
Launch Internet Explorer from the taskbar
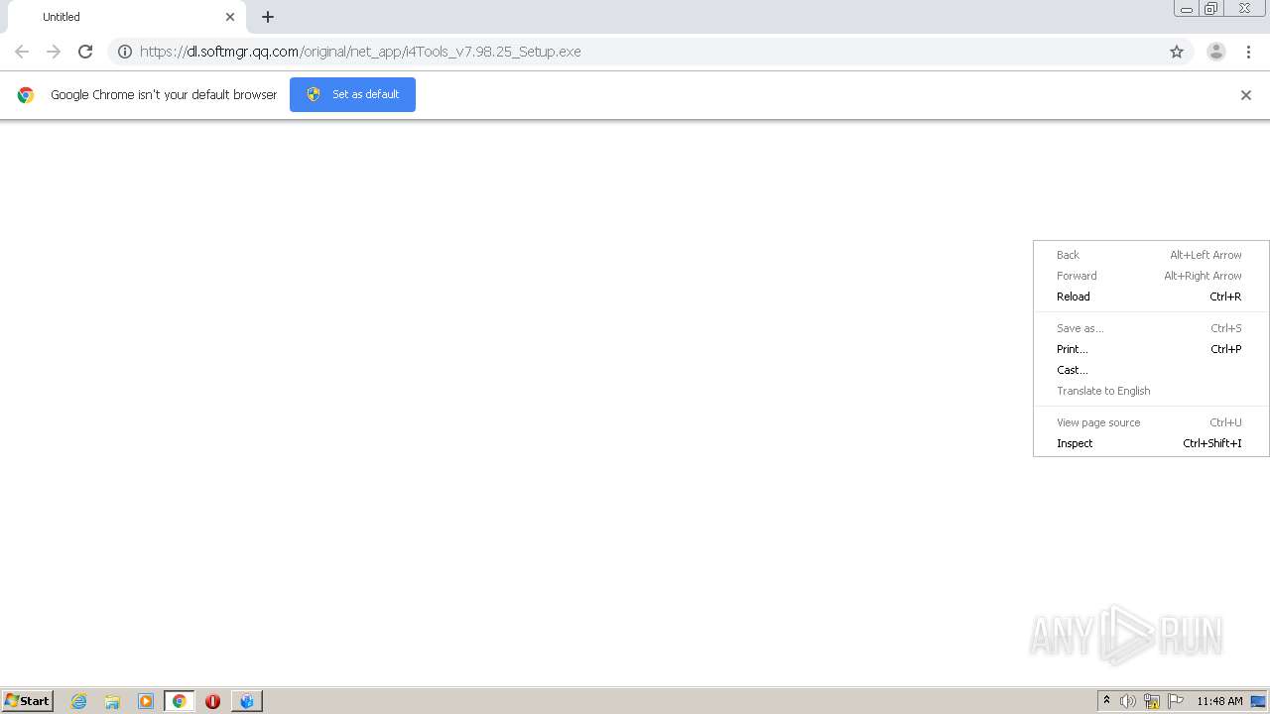[x=78, y=701]
